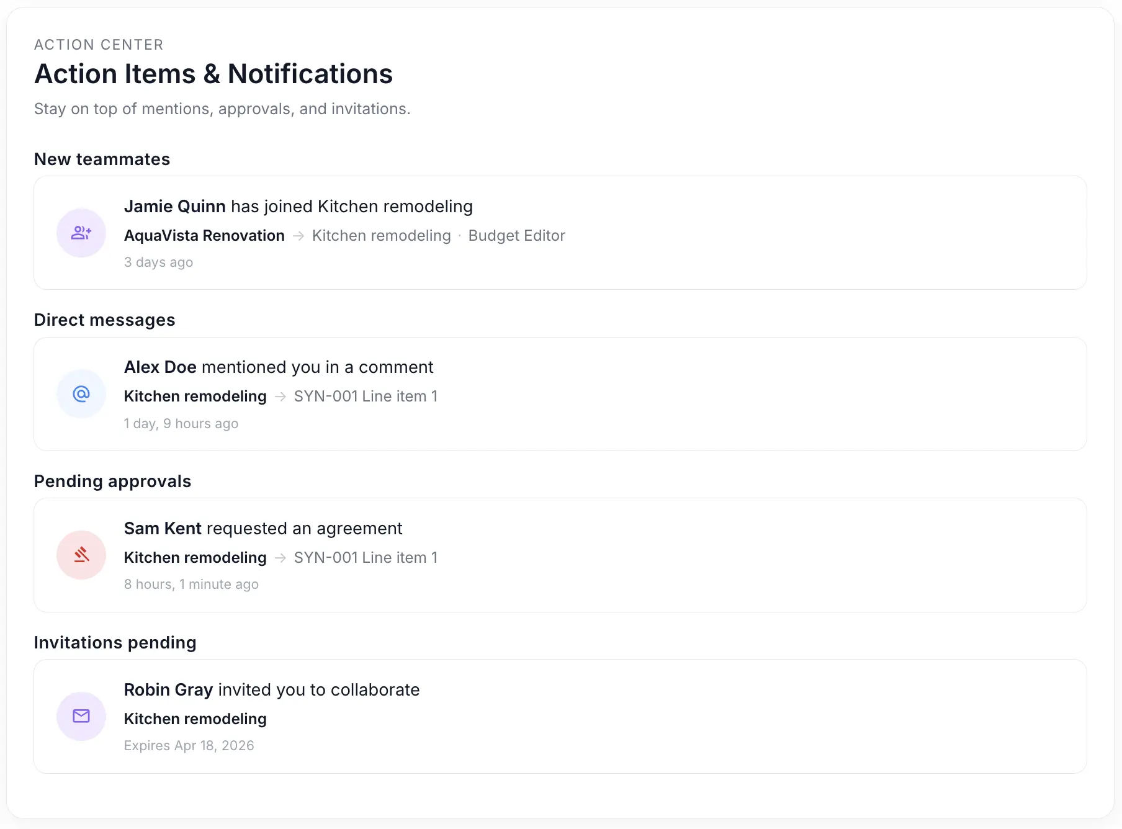Select the Invitations pending section heading
Image resolution: width=1122 pixels, height=829 pixels.
(115, 642)
